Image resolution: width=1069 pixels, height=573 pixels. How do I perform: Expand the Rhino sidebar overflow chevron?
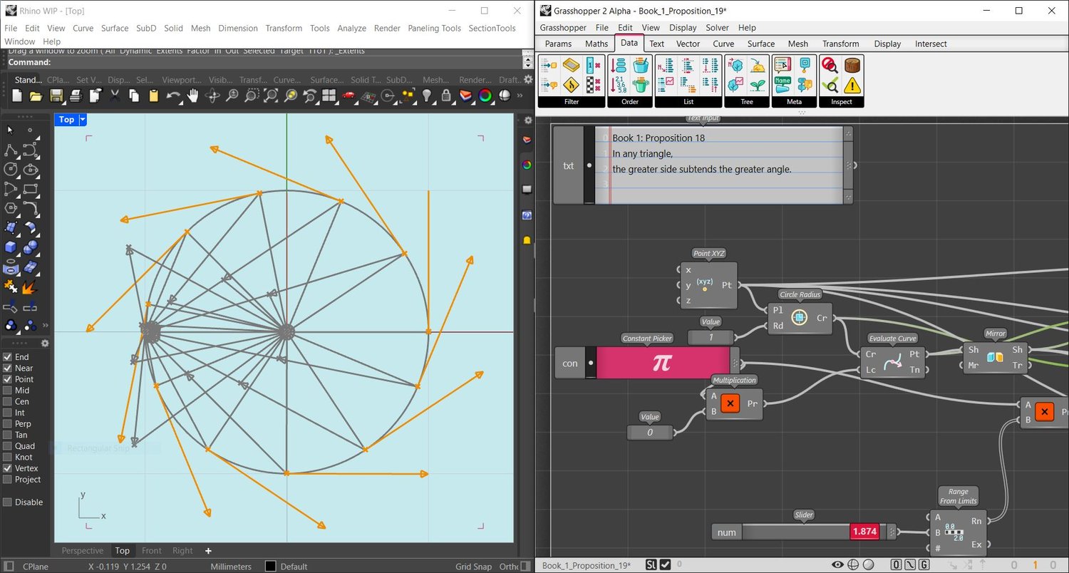click(46, 326)
